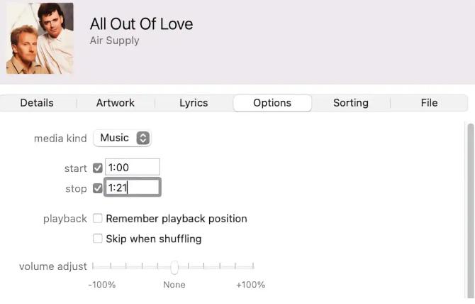
Task: Click the volume adjust slider knob
Action: (174, 267)
